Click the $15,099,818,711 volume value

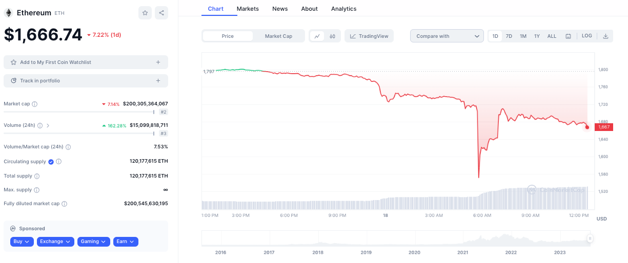(x=149, y=125)
